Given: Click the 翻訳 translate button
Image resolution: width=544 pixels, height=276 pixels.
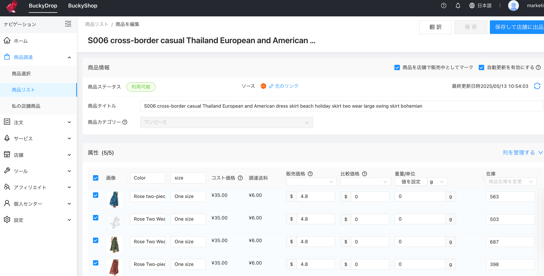Looking at the screenshot, I should [435, 27].
